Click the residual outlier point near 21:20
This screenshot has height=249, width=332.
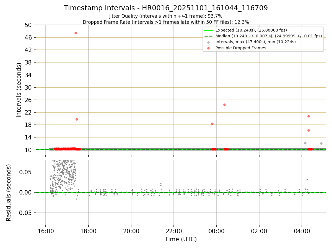point(161,183)
